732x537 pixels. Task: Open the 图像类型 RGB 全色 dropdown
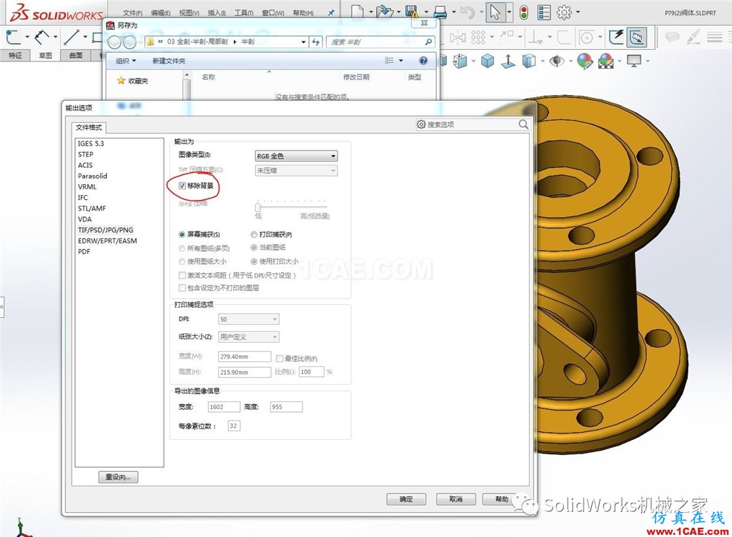(x=296, y=156)
